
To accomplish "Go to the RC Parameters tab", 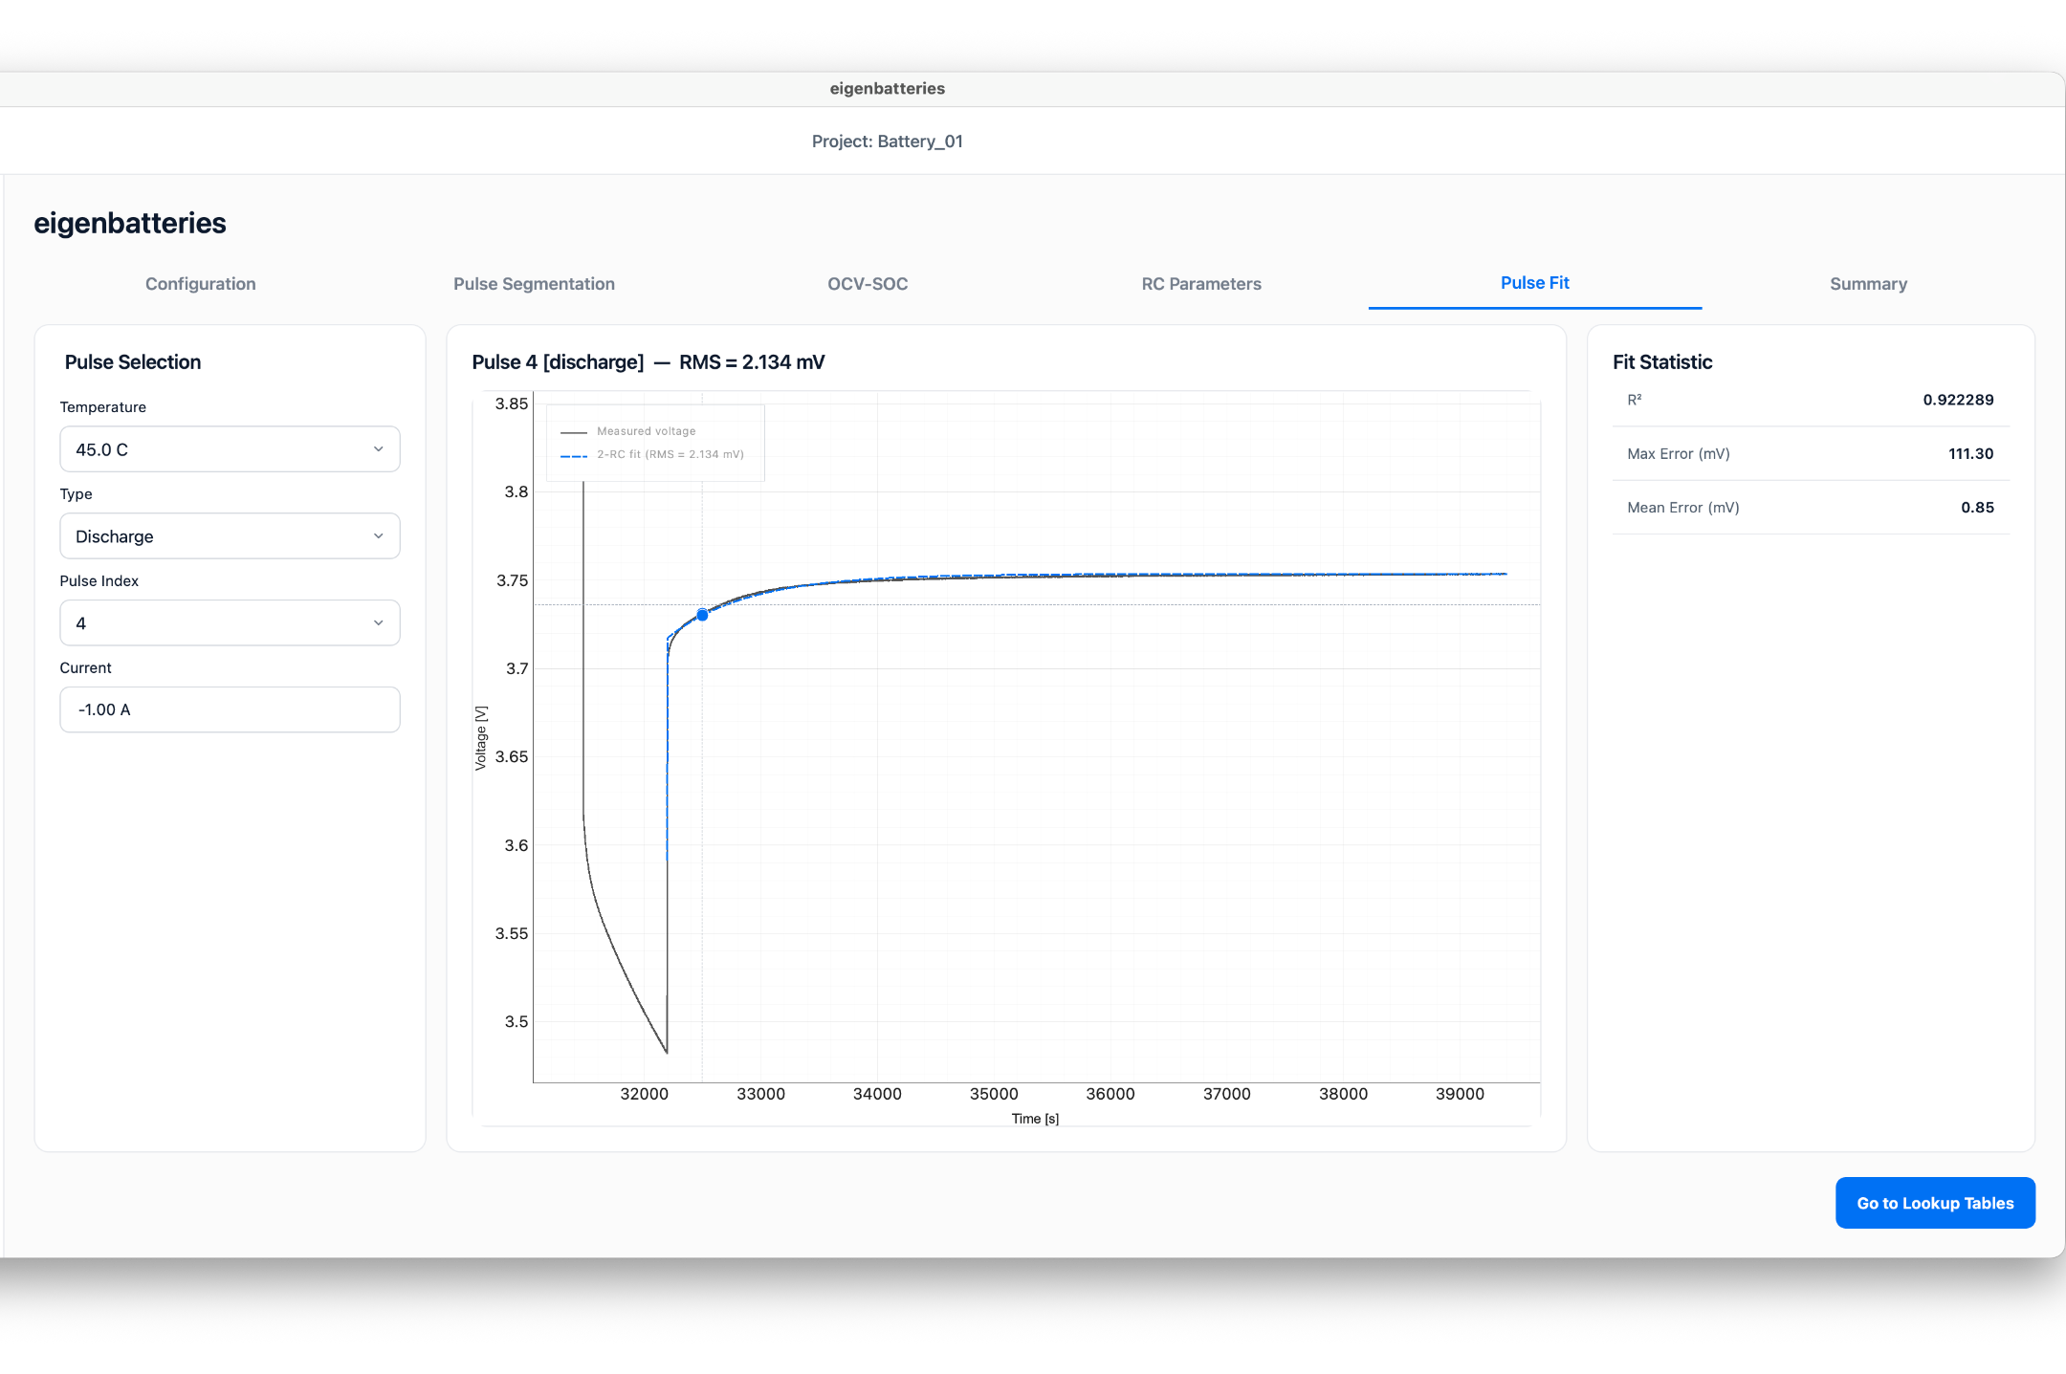I will click(1201, 284).
